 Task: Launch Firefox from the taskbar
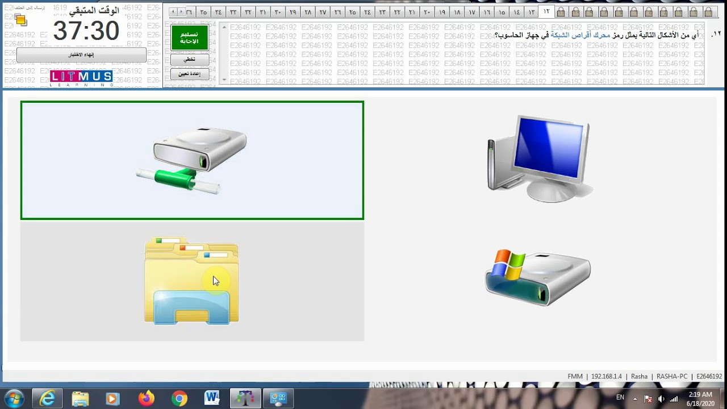click(x=146, y=399)
